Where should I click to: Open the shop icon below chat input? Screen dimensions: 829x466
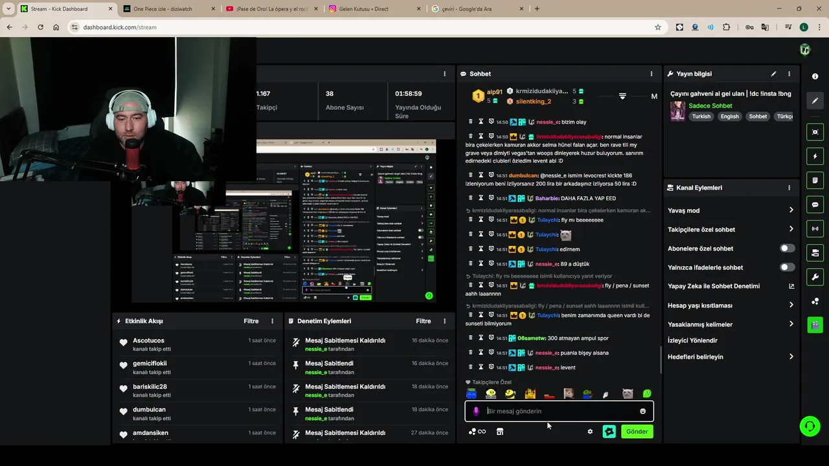pos(500,432)
